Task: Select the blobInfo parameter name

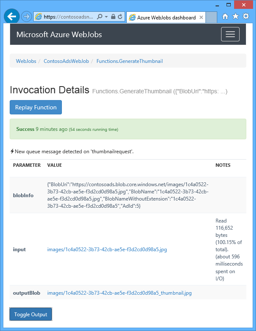Action: point(23,195)
